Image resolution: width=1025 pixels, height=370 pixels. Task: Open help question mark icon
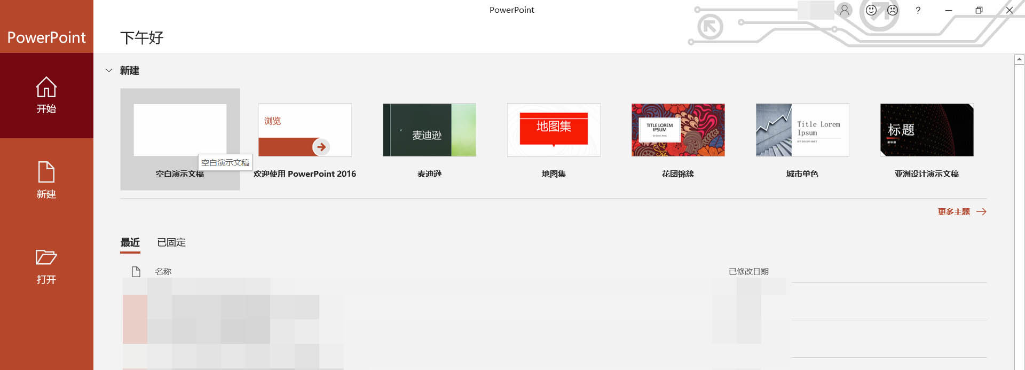click(918, 10)
